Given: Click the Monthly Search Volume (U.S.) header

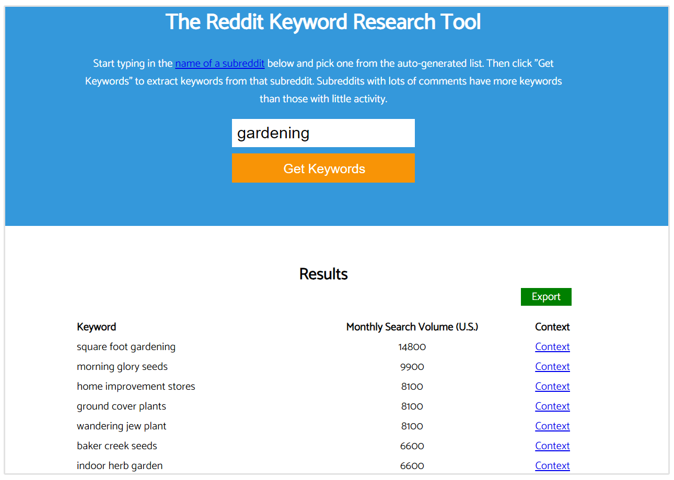Looking at the screenshot, I should coord(412,327).
